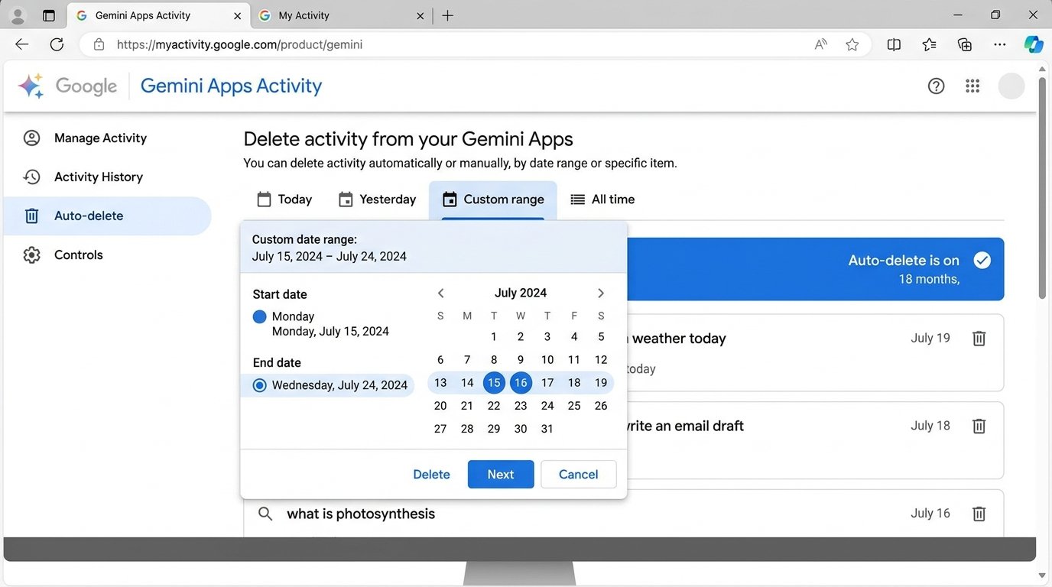
Task: Select the Today filter tab
Action: click(x=284, y=199)
